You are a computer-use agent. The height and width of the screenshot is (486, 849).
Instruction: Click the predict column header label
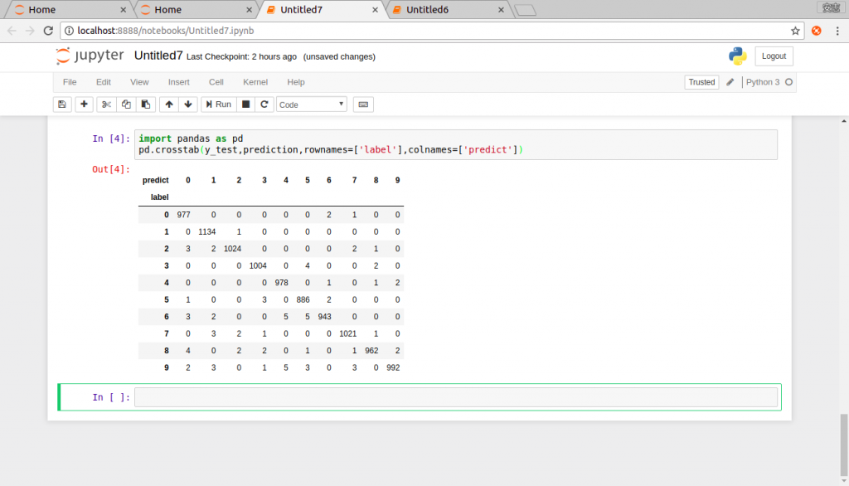click(155, 180)
